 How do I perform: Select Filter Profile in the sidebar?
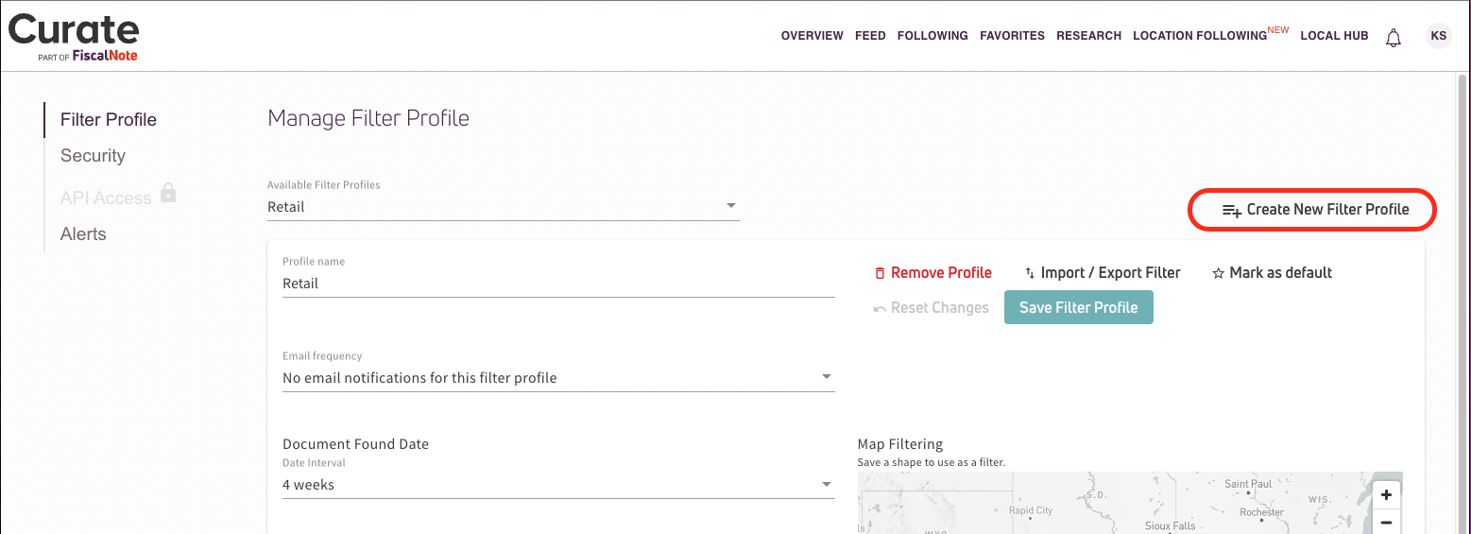point(109,120)
